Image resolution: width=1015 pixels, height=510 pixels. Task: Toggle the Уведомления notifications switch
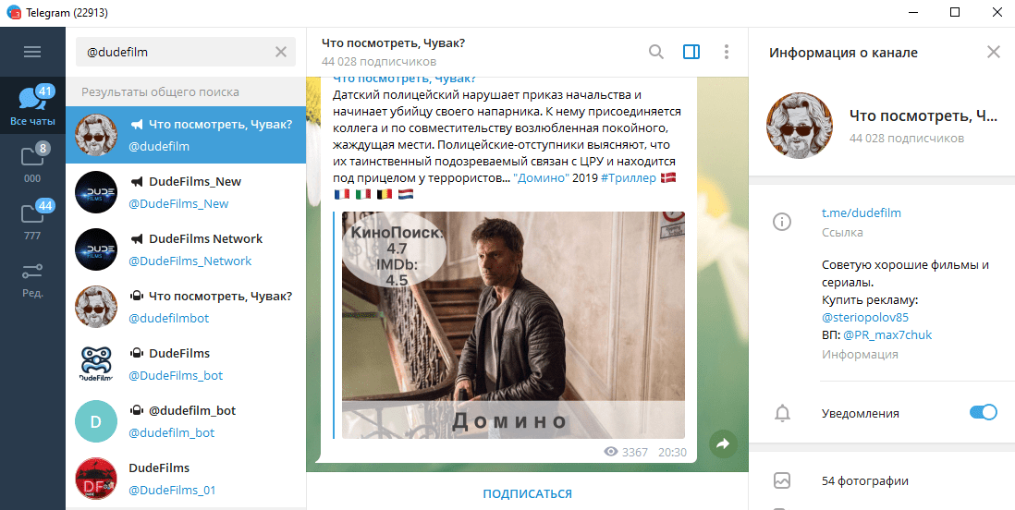pos(983,413)
